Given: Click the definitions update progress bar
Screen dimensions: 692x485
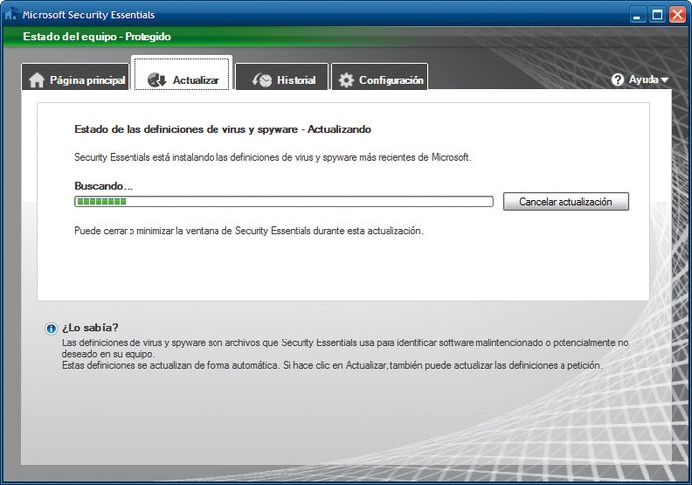Looking at the screenshot, I should 284,201.
